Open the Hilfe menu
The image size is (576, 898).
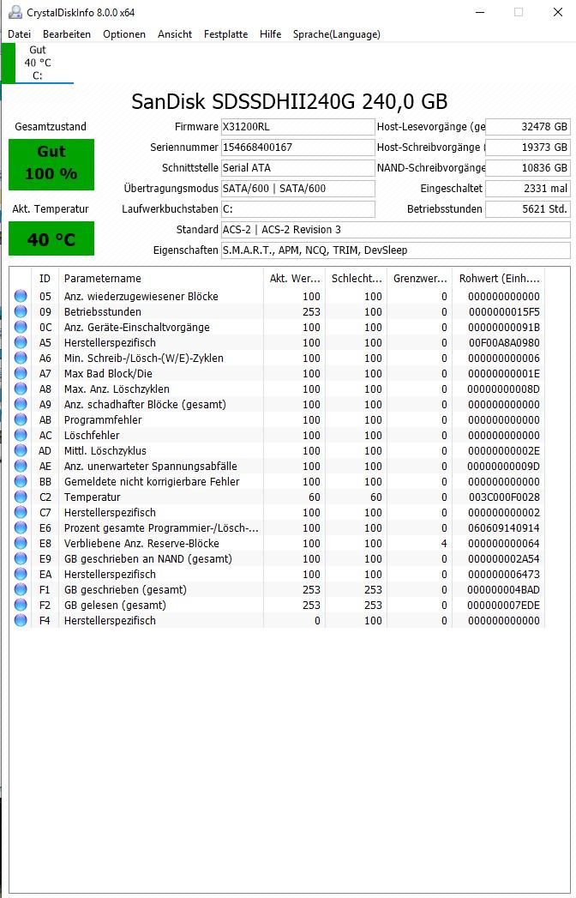point(270,34)
